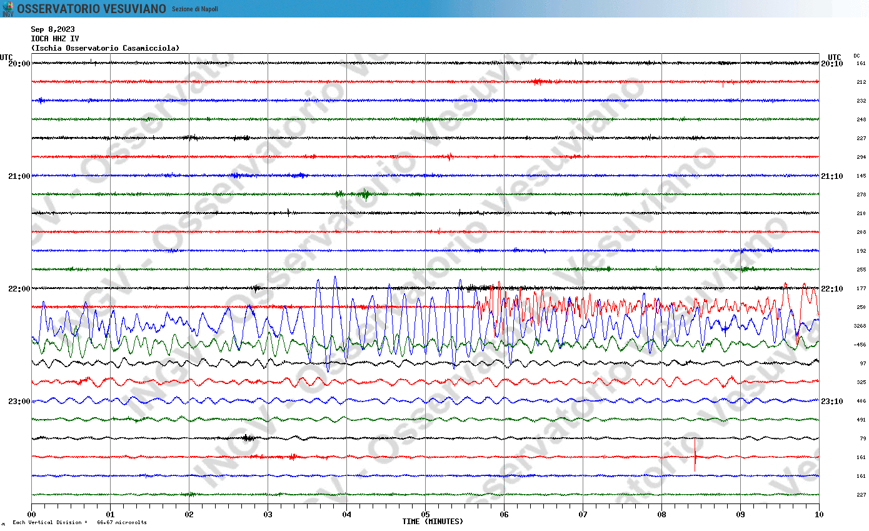Image resolution: width=869 pixels, height=531 pixels.
Task: Click the tall red spike near minute 08
Action: [695, 455]
